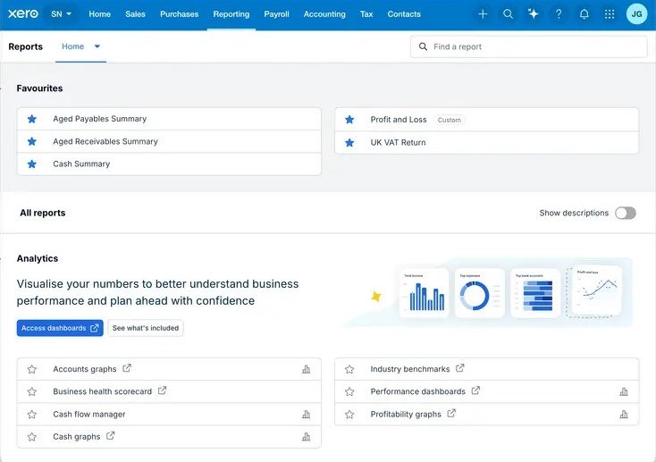656x462 pixels.
Task: Open the global search magnifier icon
Action: (x=508, y=13)
